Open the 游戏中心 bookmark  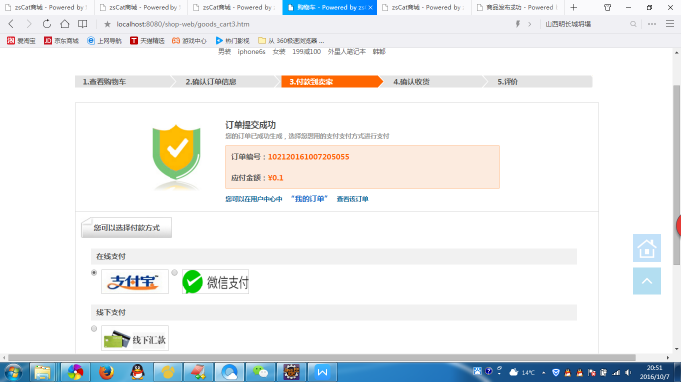tap(189, 40)
